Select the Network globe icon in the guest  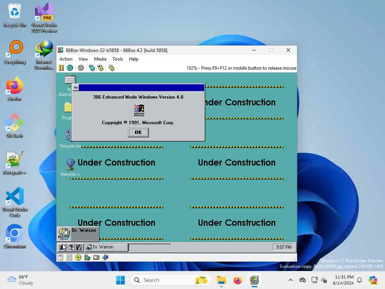coord(70,167)
